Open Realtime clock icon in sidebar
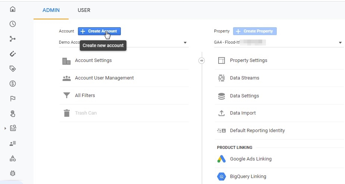Image resolution: width=345 pixels, height=184 pixels. pyautogui.click(x=13, y=24)
